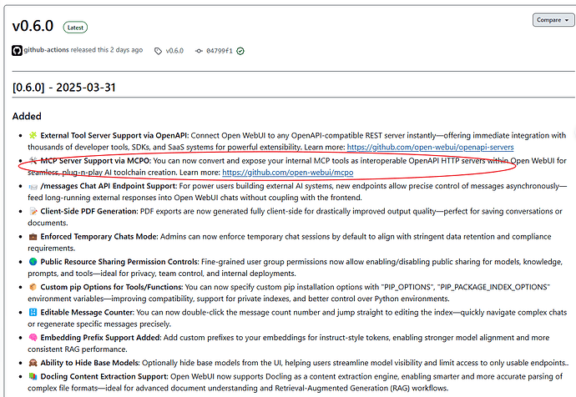
Task: Click 'Custom pip Options for Tools/Functions' text
Action: [112, 287]
